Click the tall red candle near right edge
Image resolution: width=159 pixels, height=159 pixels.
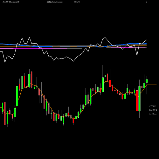(x=137, y=101)
